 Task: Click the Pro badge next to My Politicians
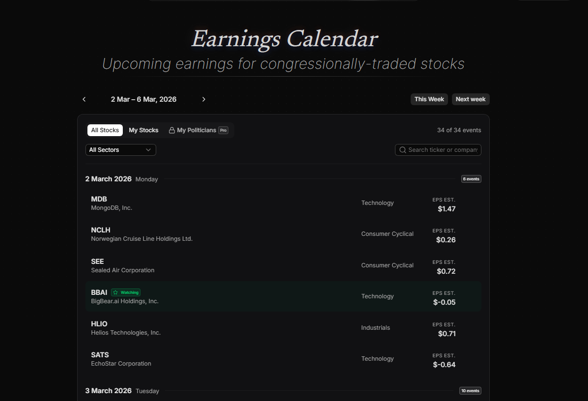pos(223,130)
